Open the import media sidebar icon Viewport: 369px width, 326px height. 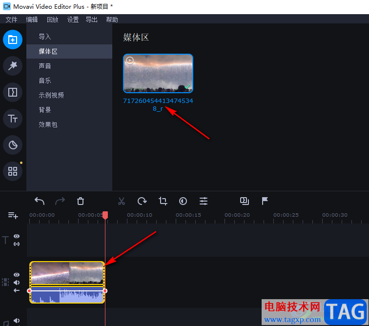point(13,40)
